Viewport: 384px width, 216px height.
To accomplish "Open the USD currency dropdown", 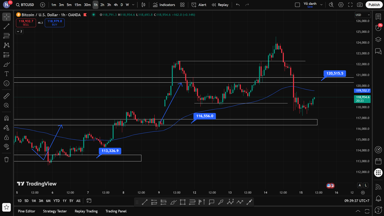I will pyautogui.click(x=362, y=15).
